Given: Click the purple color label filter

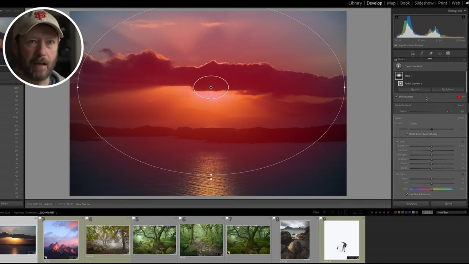Looking at the screenshot, I should pos(409,212).
